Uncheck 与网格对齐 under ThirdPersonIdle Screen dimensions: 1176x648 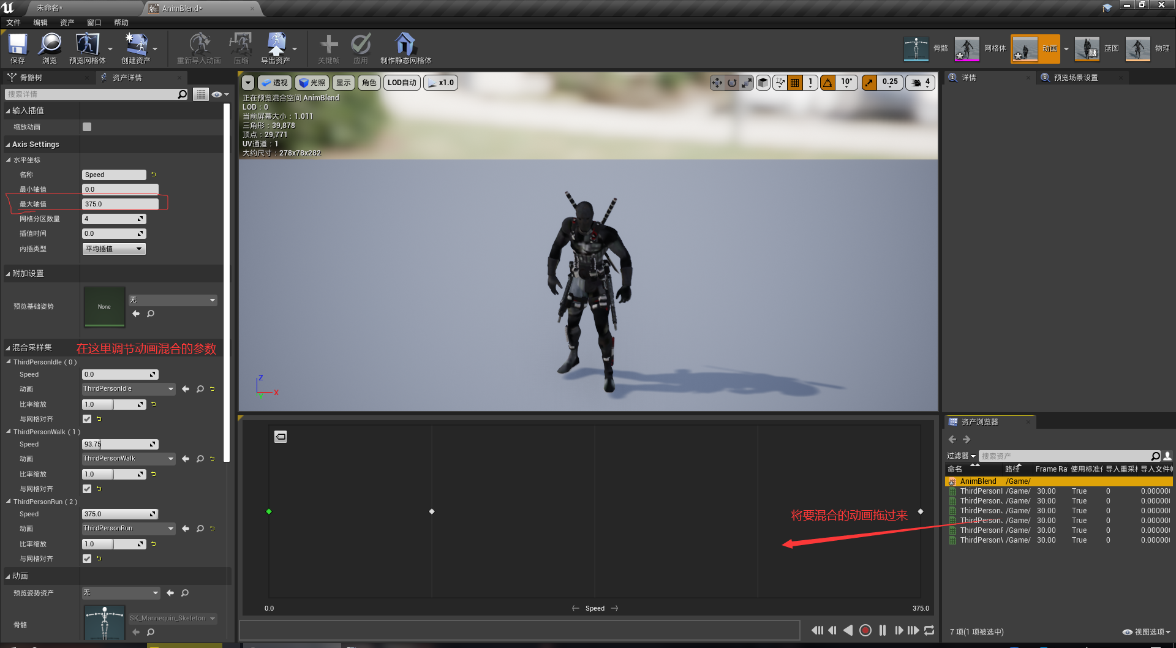tap(87, 419)
